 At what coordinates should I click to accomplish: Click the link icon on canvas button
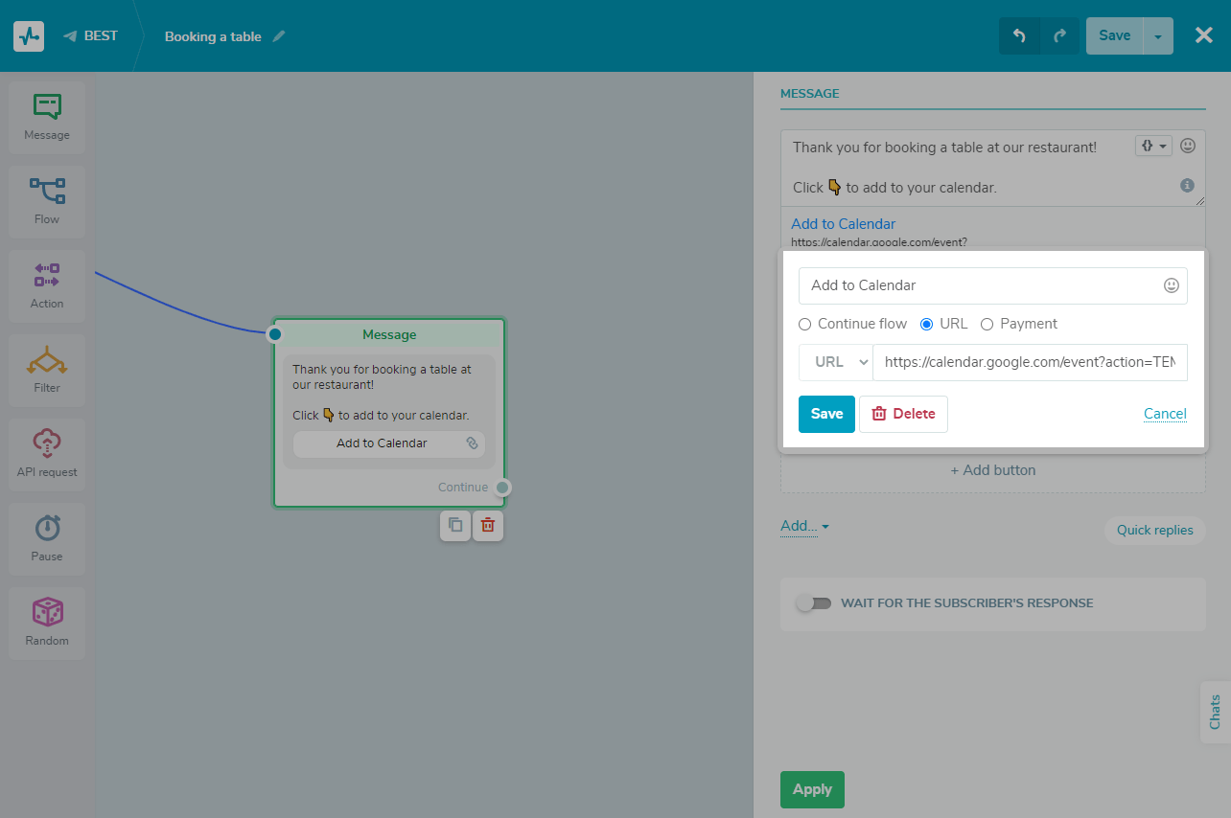472,443
